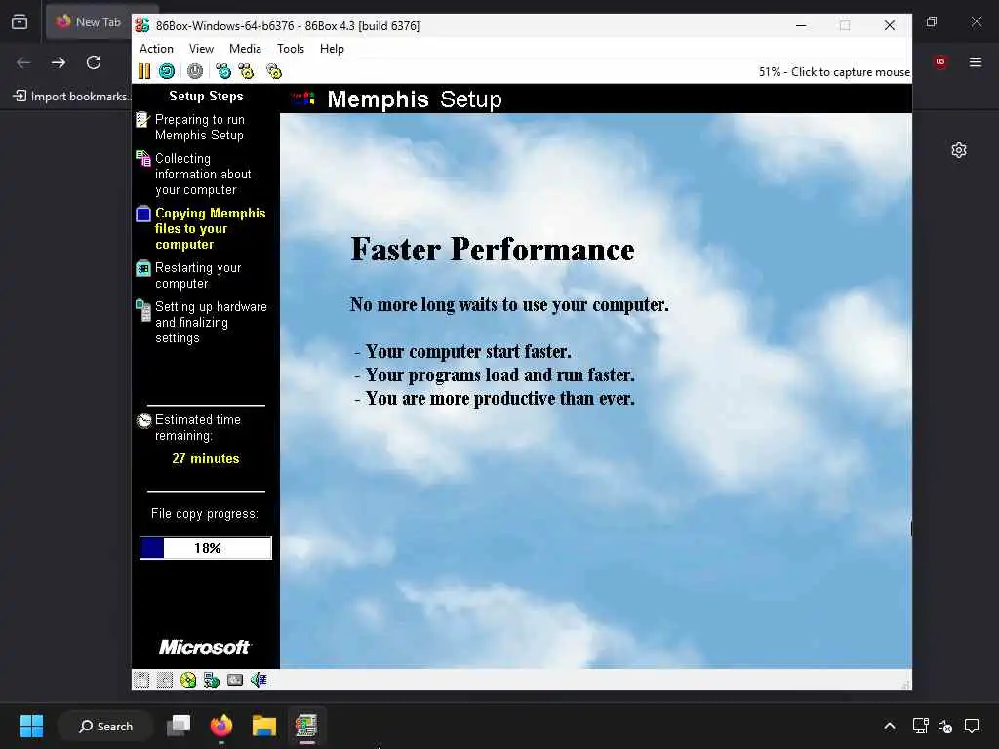Open the Action menu
999x749 pixels.
click(156, 49)
